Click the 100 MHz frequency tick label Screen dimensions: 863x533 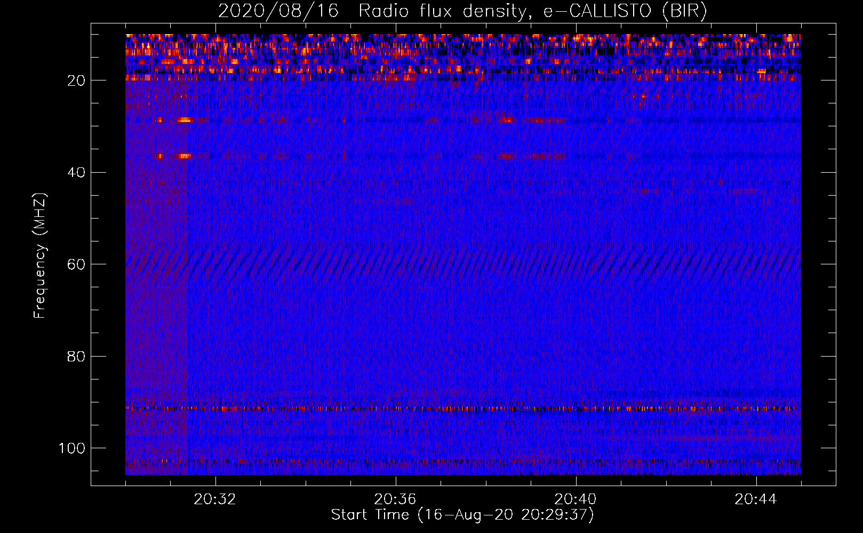tap(72, 448)
